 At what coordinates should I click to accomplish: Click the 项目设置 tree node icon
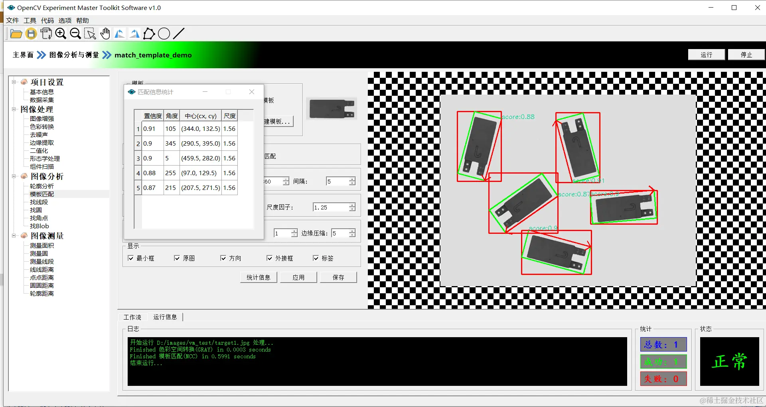click(x=24, y=82)
